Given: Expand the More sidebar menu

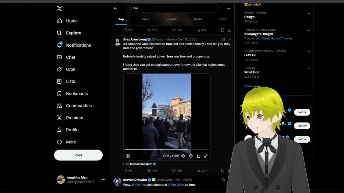Looking at the screenshot, I should [66, 142].
